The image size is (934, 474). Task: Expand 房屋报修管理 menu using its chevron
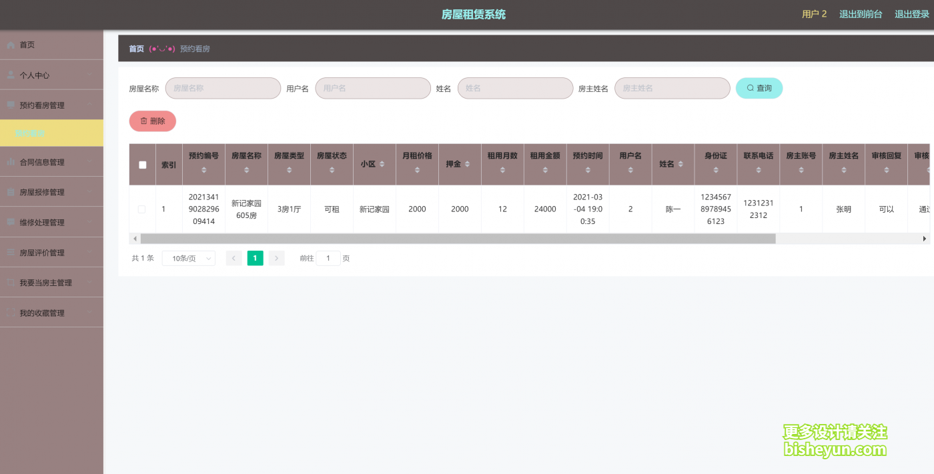point(89,192)
